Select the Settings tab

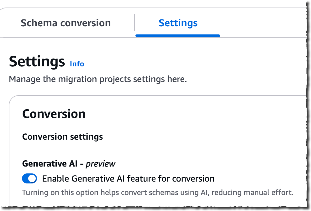click(x=178, y=23)
